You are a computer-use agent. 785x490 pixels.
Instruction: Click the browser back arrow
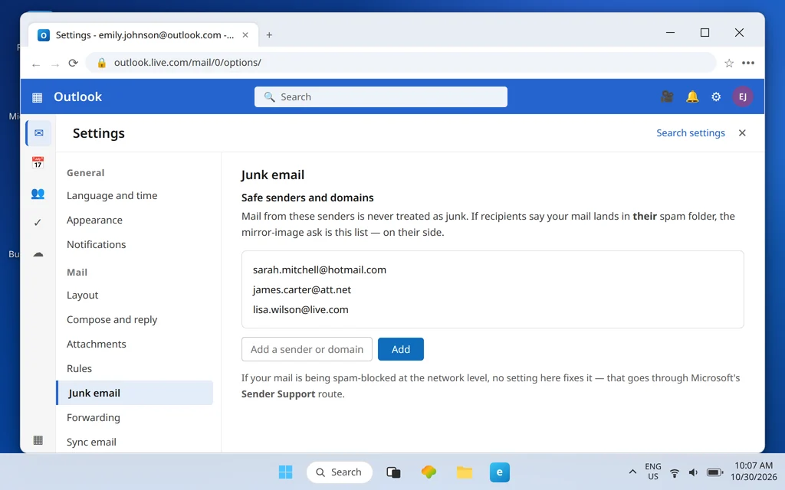[x=36, y=64]
